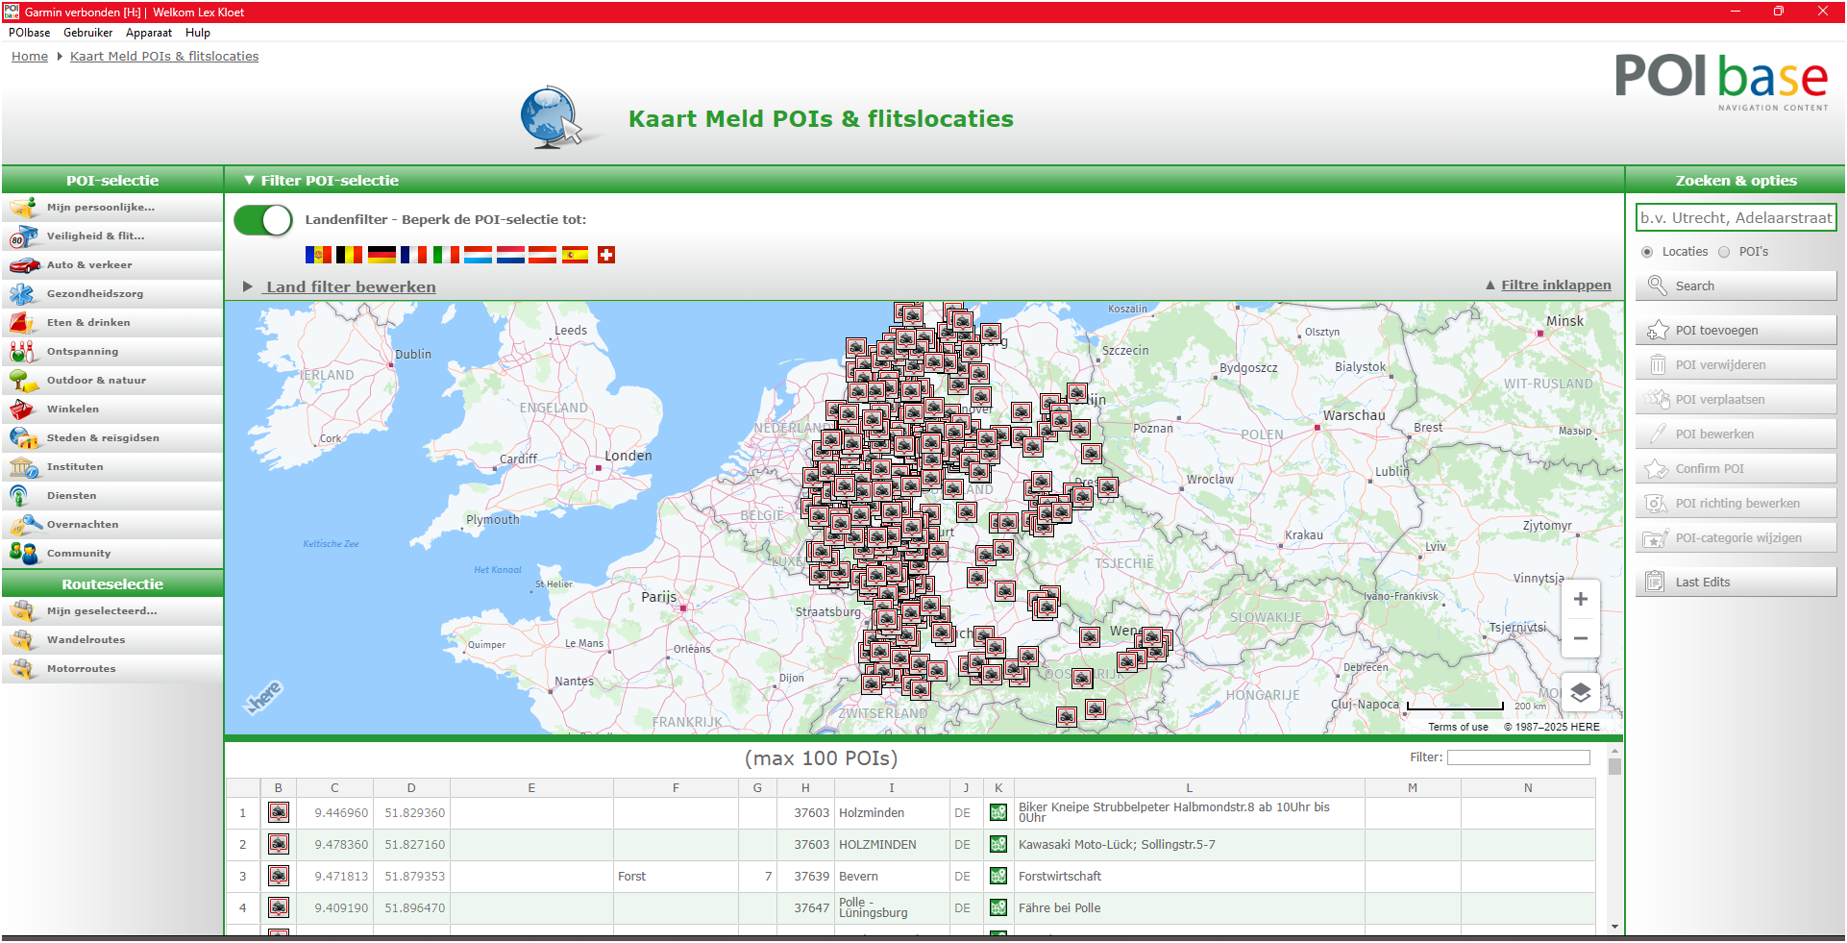Screen dimensions: 1847x943
Task: Select Ontspanning category icon
Action: tap(24, 352)
